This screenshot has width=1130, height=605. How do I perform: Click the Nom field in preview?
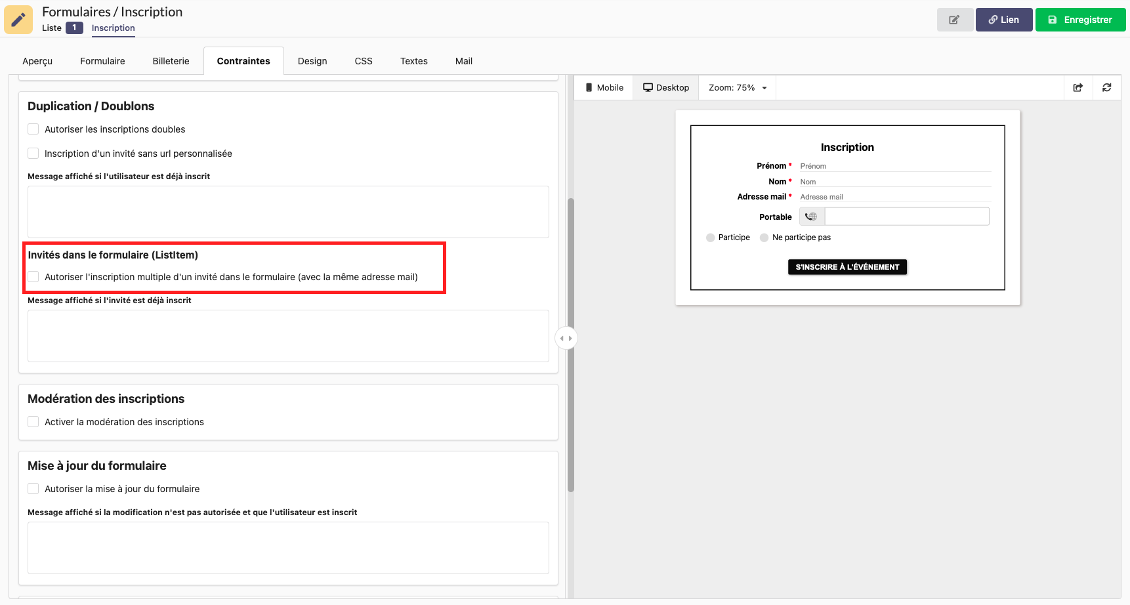895,182
